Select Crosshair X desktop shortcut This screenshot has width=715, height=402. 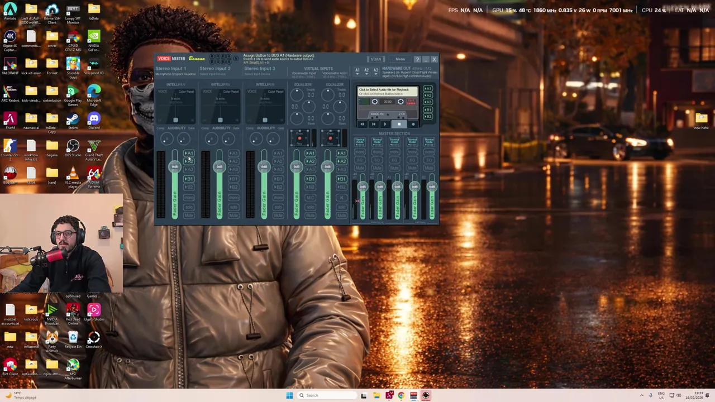[94, 339]
